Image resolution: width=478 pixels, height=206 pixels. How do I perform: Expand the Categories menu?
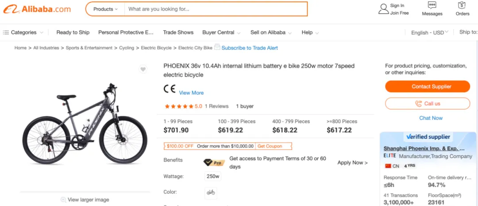point(23,33)
